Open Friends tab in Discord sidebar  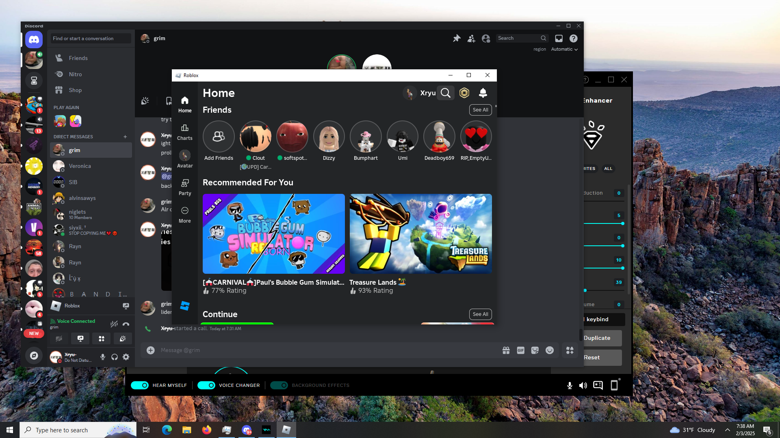click(78, 58)
